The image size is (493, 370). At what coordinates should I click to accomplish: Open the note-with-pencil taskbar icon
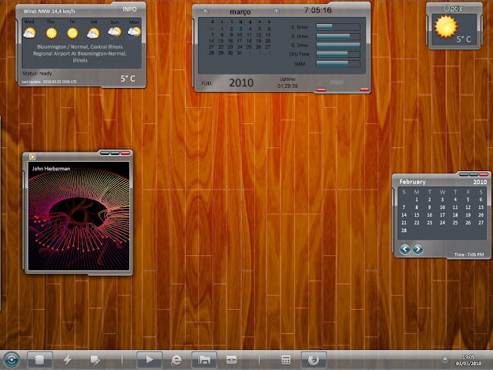[x=95, y=360]
